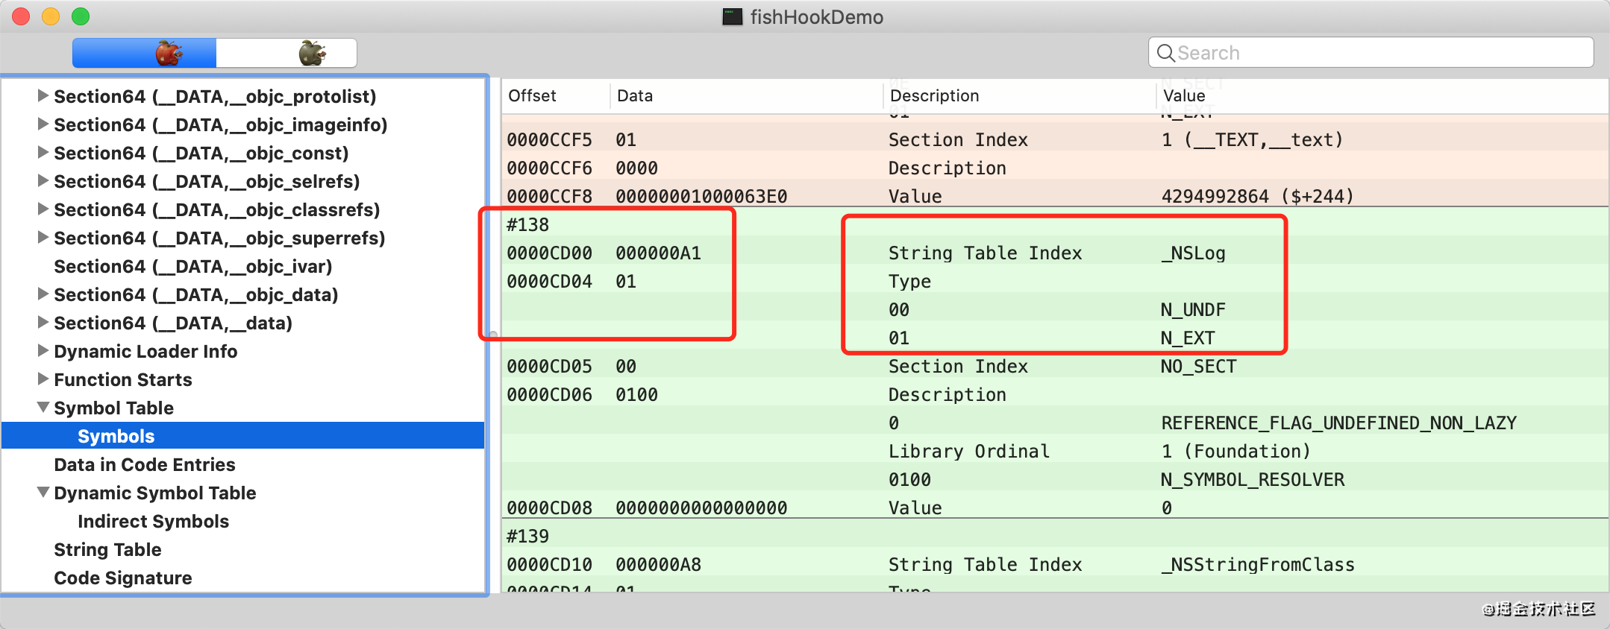Viewport: 1610px width, 629px height.
Task: Expand Section64 (__DATA,__objc_data)
Action: [x=43, y=294]
